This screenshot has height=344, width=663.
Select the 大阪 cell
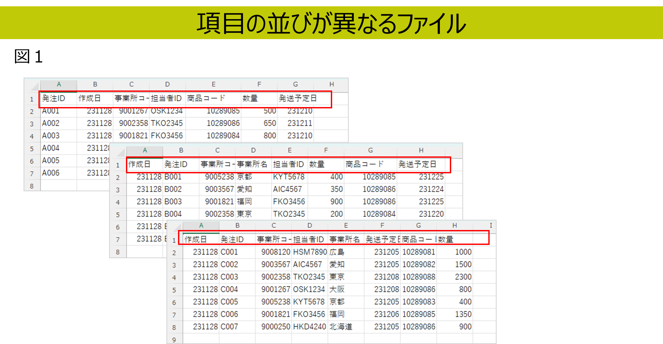click(x=337, y=289)
